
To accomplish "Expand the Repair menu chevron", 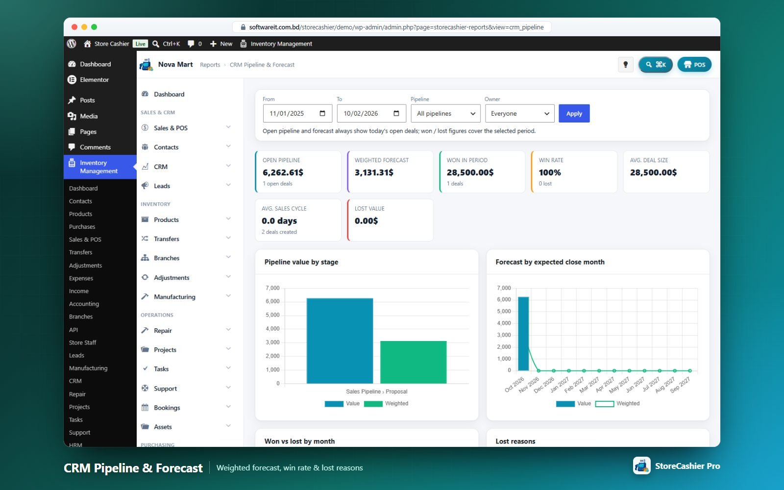I will [x=228, y=330].
